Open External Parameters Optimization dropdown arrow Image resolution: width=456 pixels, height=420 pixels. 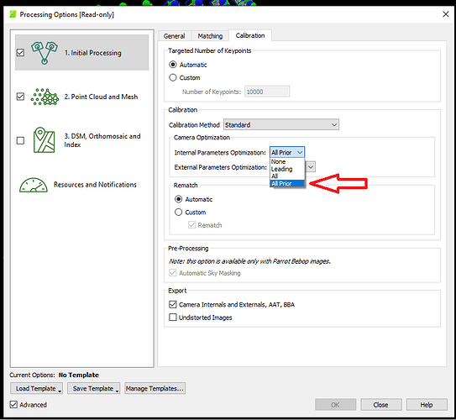click(311, 167)
